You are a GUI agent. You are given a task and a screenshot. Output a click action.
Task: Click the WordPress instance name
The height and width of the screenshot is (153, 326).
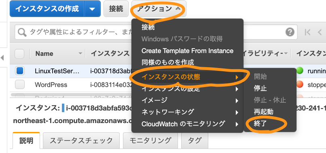51,85
